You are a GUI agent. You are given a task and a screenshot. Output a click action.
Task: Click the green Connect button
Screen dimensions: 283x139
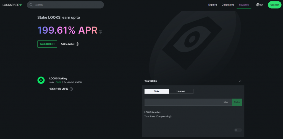point(274,5)
